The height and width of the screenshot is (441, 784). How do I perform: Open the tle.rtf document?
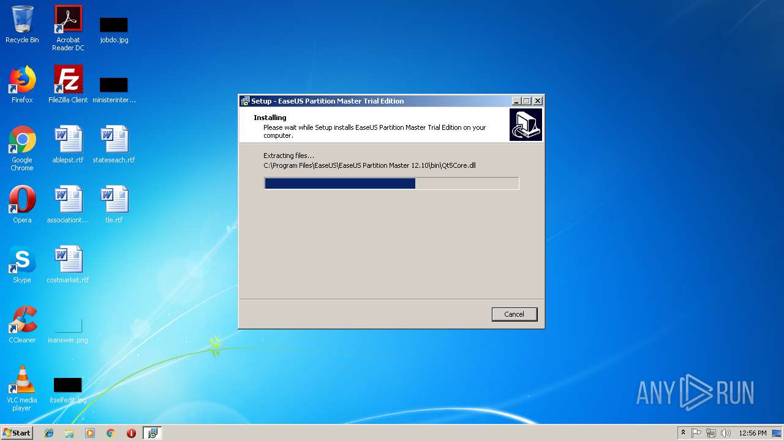pyautogui.click(x=114, y=205)
